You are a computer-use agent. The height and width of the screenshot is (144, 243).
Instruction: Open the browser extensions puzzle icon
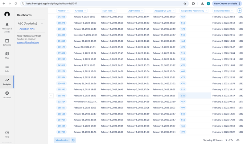(x=193, y=4)
